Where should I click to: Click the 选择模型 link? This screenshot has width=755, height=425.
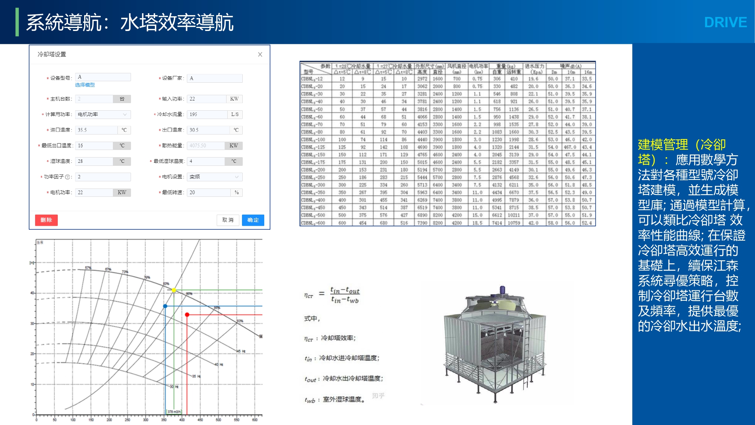[85, 85]
